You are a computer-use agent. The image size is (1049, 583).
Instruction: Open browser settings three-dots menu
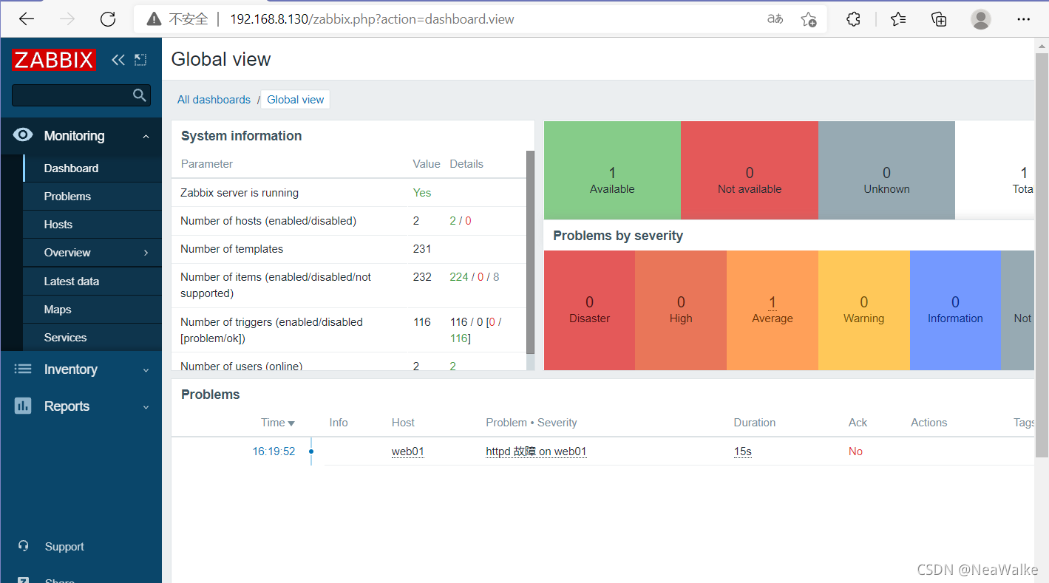(x=1023, y=19)
